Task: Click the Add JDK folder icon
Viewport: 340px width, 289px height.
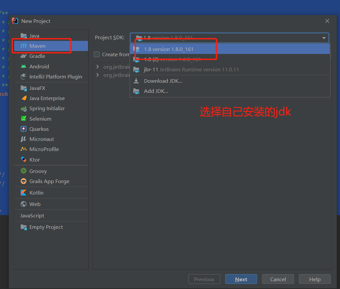Action: (x=136, y=91)
